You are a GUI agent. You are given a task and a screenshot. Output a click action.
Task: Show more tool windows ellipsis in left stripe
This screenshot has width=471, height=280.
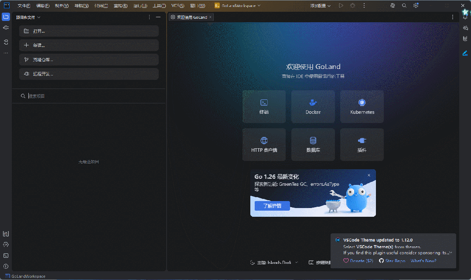[6, 53]
